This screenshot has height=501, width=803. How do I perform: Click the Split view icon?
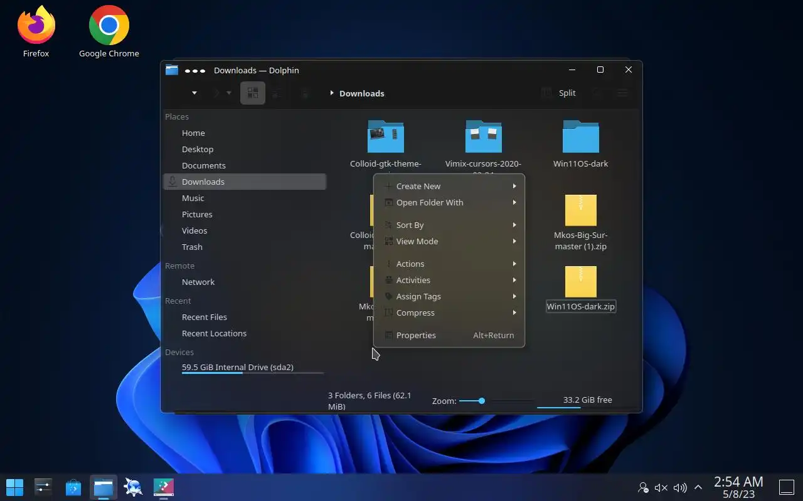coord(547,93)
